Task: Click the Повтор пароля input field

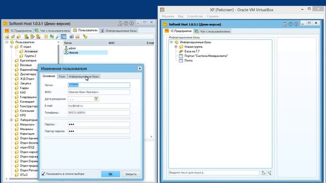Action: [99, 131]
